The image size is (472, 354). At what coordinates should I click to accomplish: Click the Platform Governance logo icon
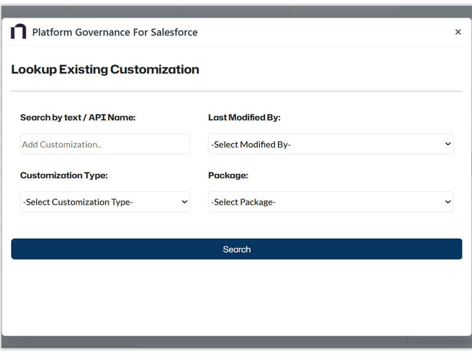(x=18, y=31)
